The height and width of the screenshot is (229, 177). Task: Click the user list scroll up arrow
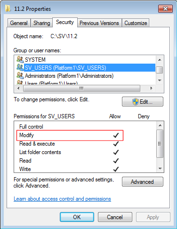160,60
